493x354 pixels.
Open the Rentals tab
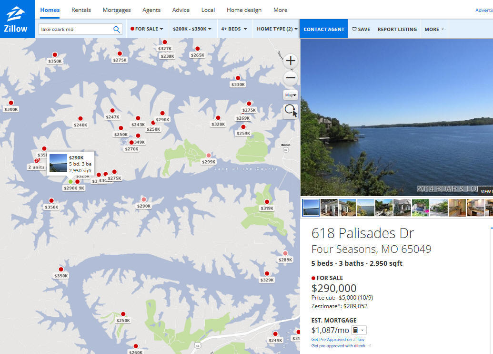(81, 10)
